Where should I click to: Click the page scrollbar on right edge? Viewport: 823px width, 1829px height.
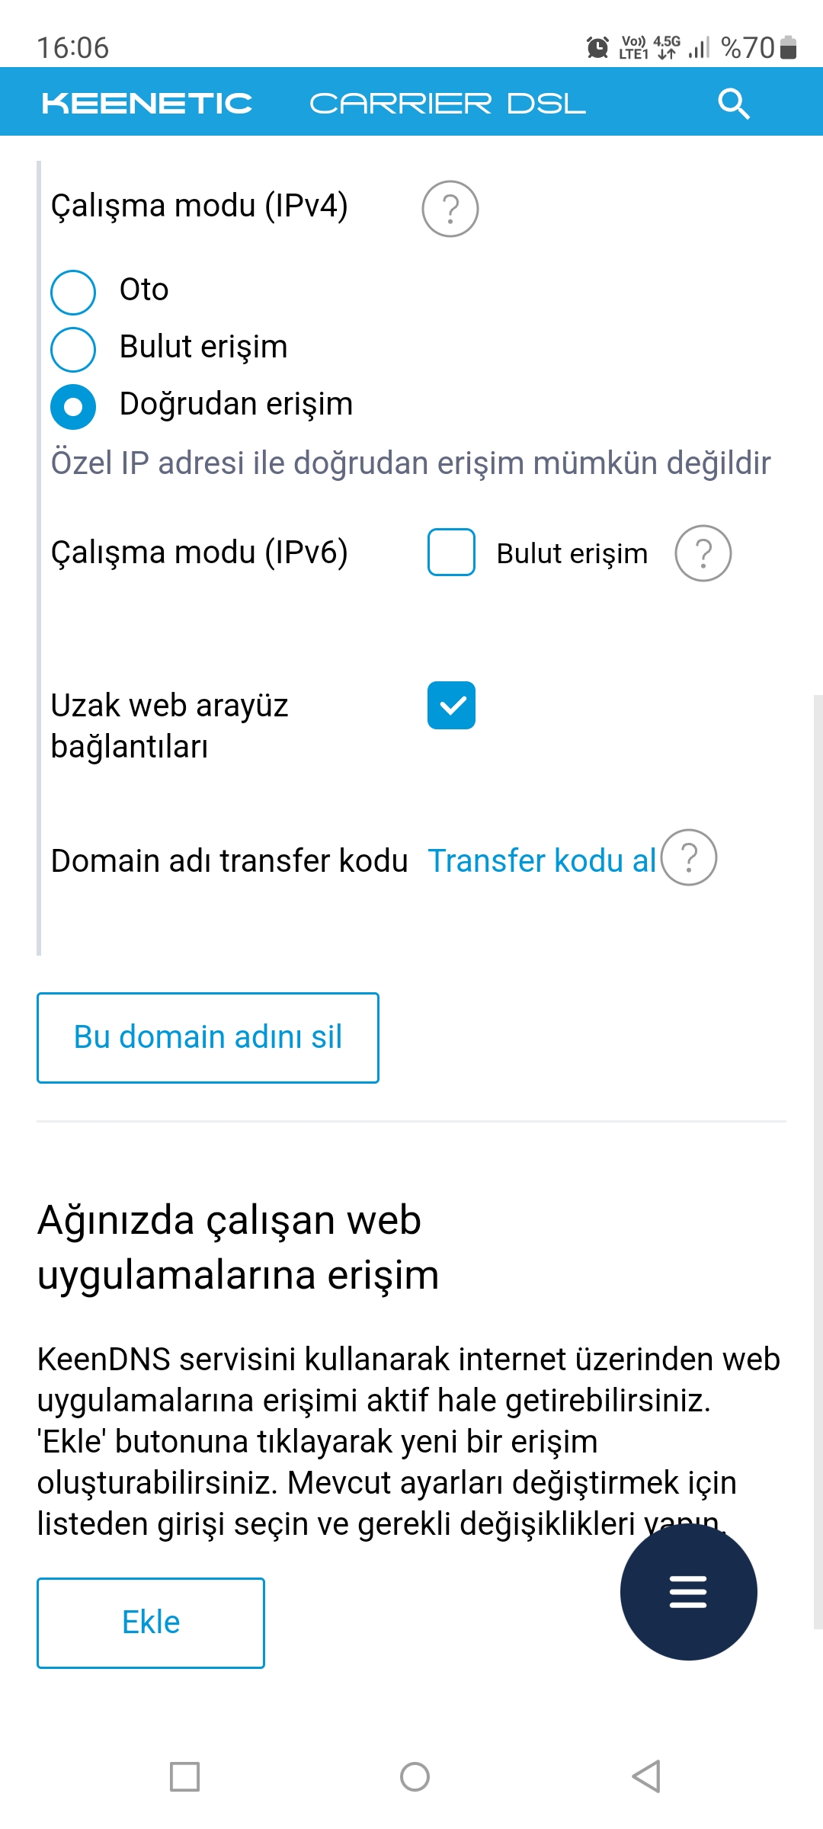point(818,1161)
